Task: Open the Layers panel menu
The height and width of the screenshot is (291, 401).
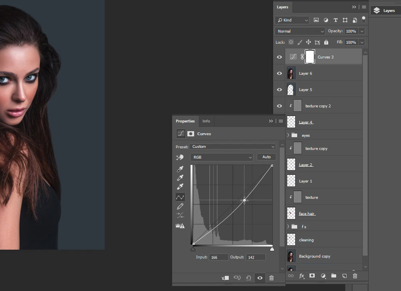Action: [364, 7]
